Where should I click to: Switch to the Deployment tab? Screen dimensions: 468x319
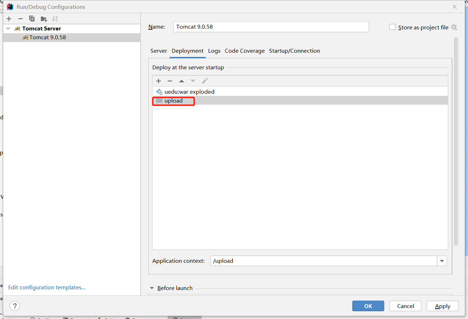click(x=188, y=51)
